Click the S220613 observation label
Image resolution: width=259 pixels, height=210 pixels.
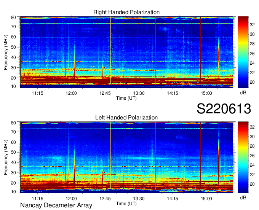point(224,109)
